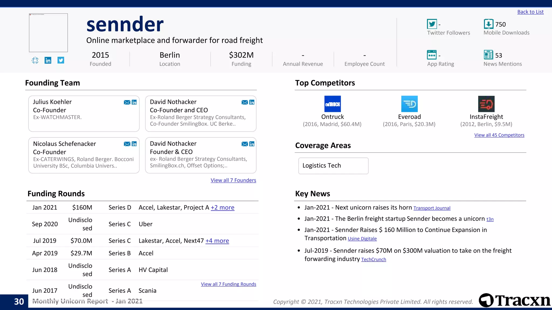Click Scania investor in Jun 2017 round
This screenshot has width=552, height=310.
(x=147, y=291)
